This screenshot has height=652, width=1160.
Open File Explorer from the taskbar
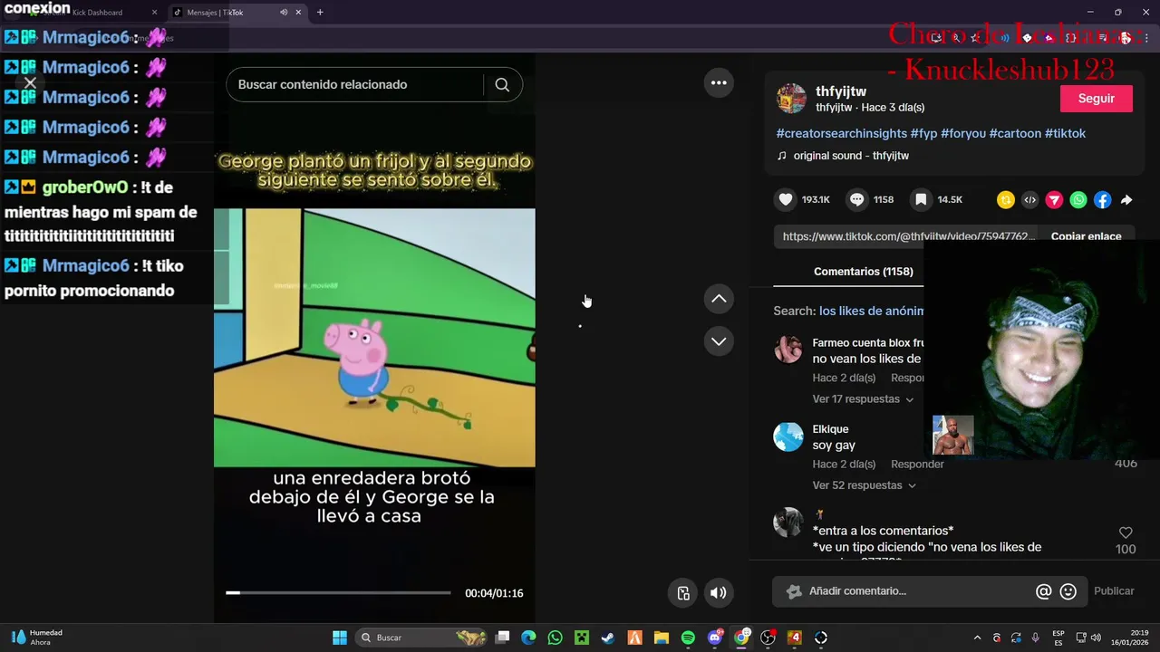coord(661,638)
